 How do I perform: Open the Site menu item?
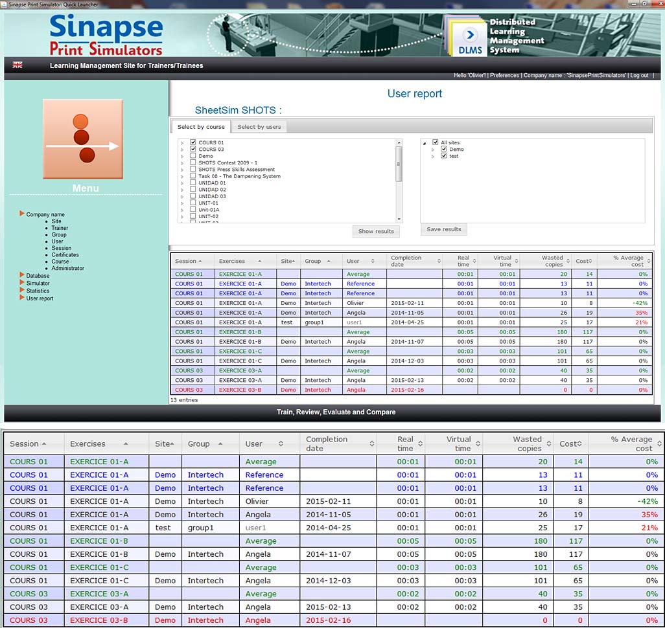click(x=56, y=221)
